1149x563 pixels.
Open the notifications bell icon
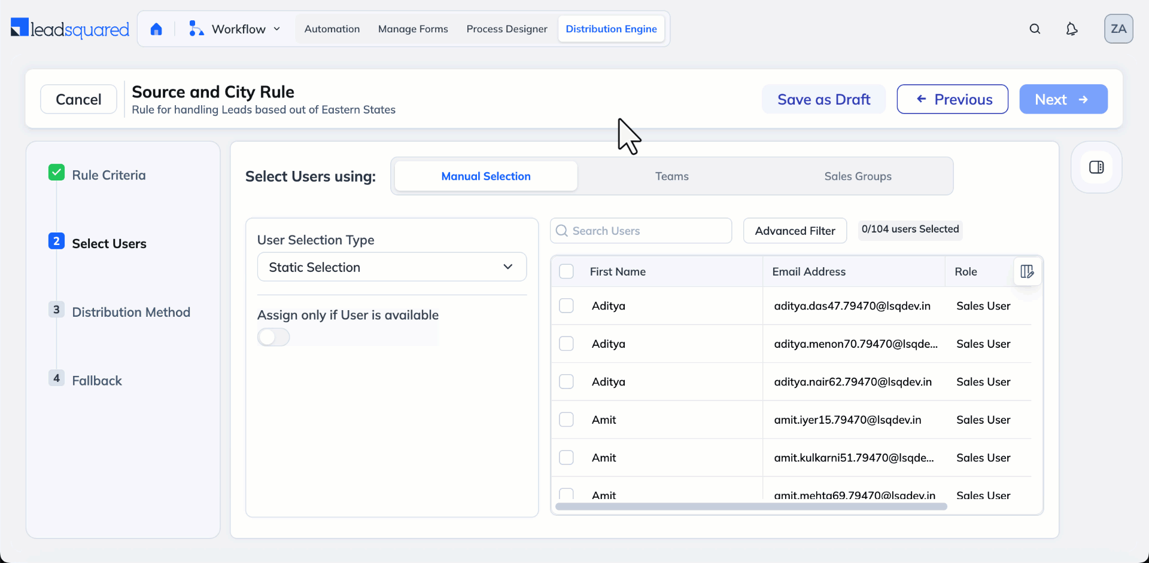(x=1072, y=29)
